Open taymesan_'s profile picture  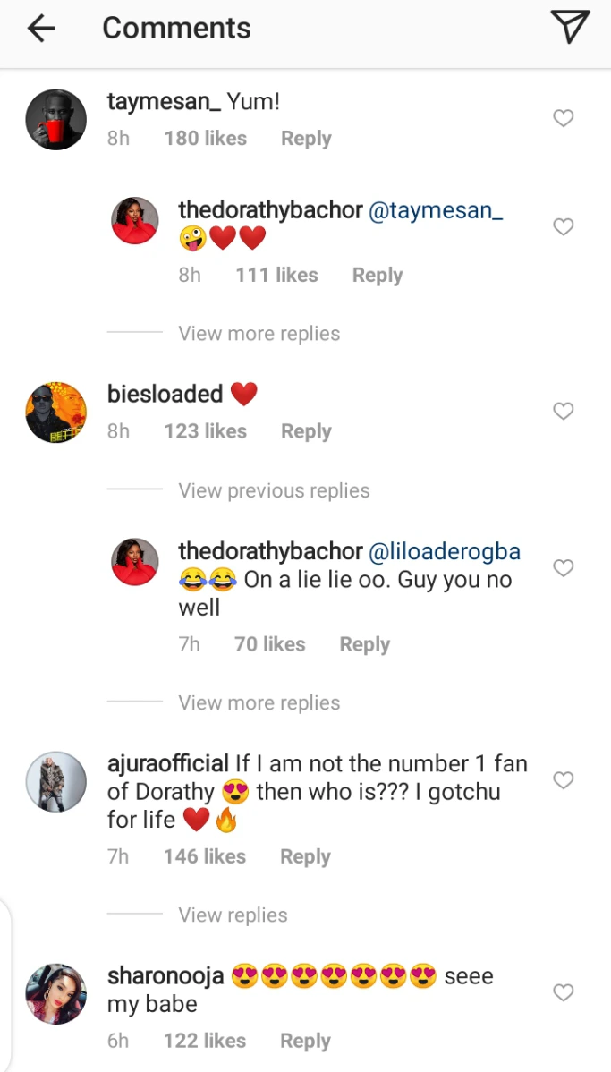point(55,119)
